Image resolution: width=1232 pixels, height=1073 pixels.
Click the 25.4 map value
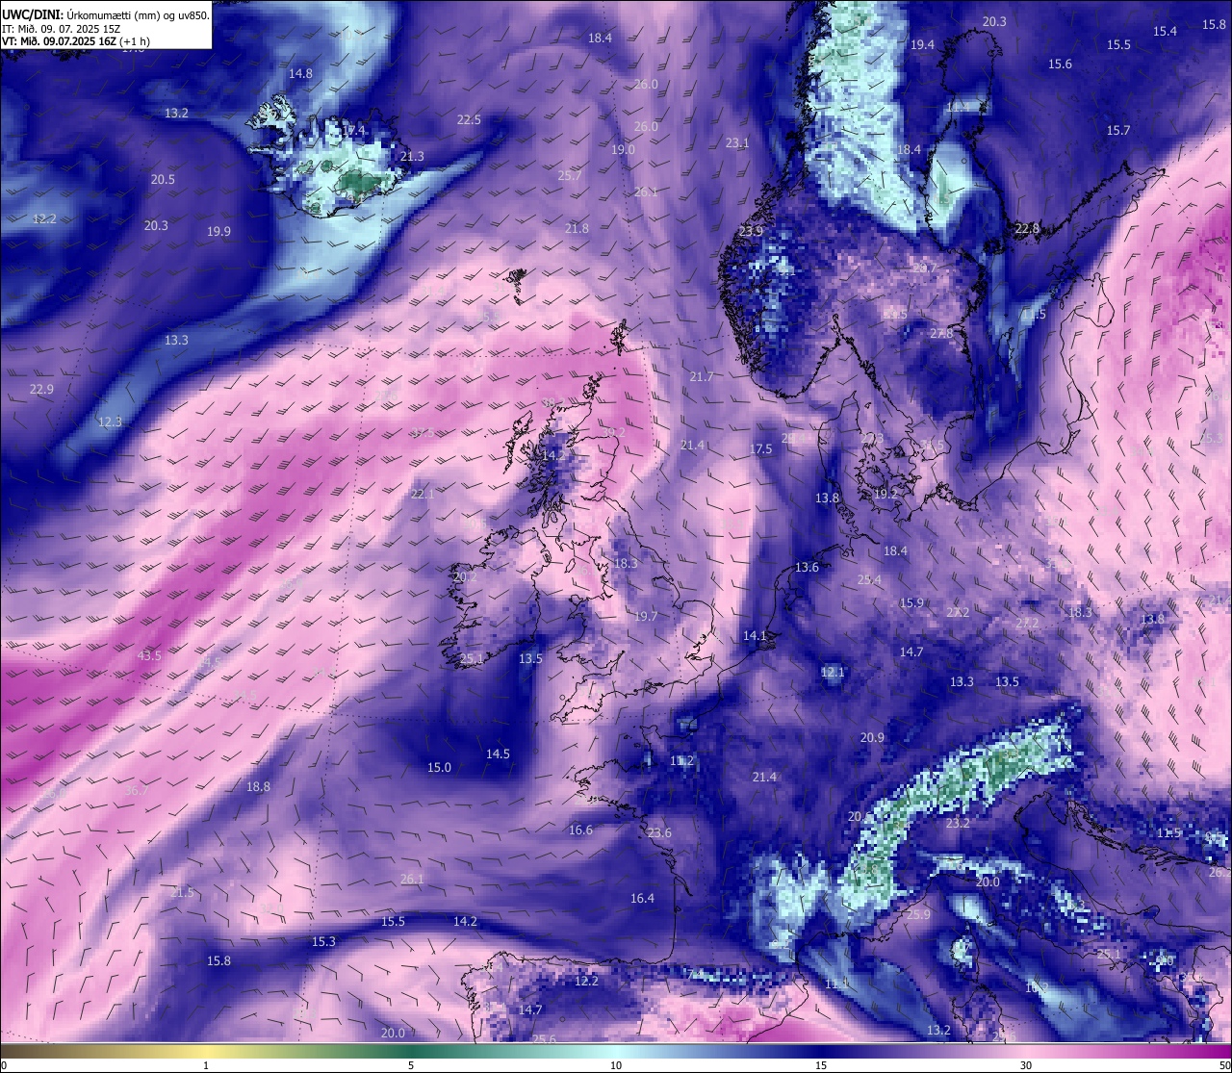point(869,579)
